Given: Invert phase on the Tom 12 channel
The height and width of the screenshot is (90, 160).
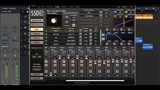Looking at the screenshot, I should [73, 72].
